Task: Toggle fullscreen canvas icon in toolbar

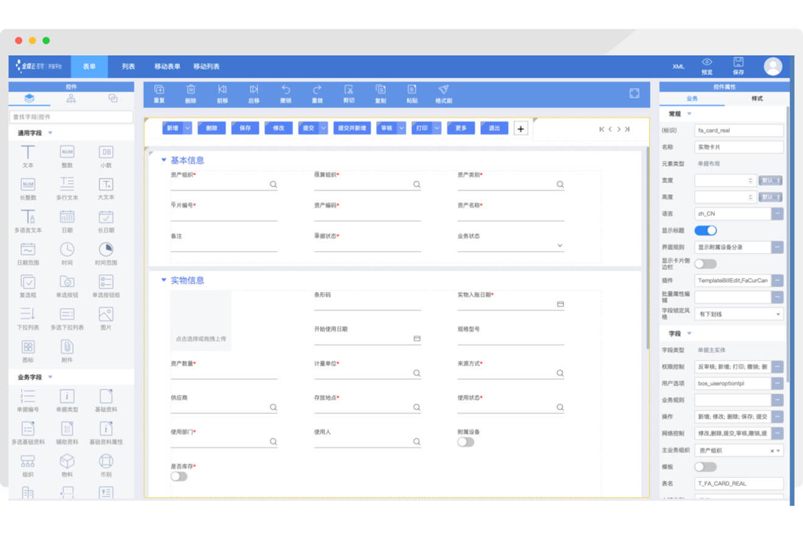Action: coord(634,93)
